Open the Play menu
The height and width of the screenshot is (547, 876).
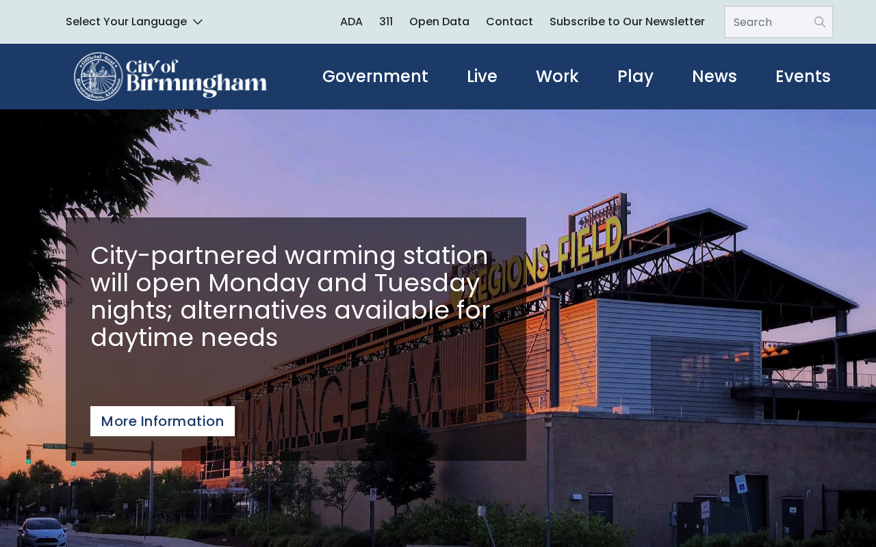tap(635, 77)
